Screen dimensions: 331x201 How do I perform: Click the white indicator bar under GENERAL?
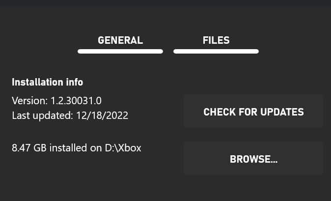pos(120,51)
